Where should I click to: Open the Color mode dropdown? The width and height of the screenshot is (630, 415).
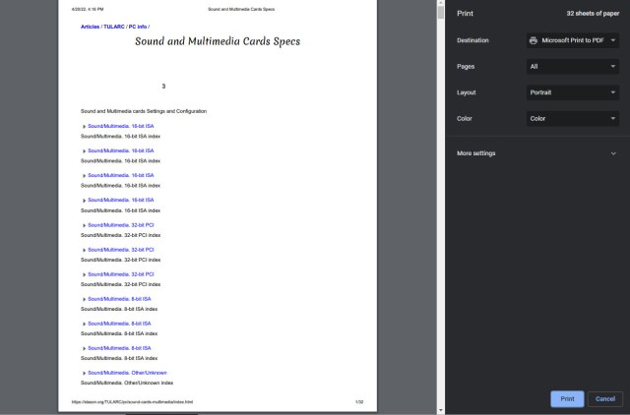pyautogui.click(x=572, y=119)
